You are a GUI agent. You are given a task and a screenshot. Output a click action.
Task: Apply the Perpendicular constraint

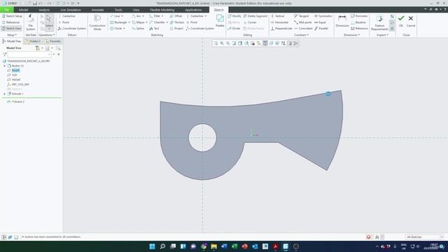click(x=281, y=29)
